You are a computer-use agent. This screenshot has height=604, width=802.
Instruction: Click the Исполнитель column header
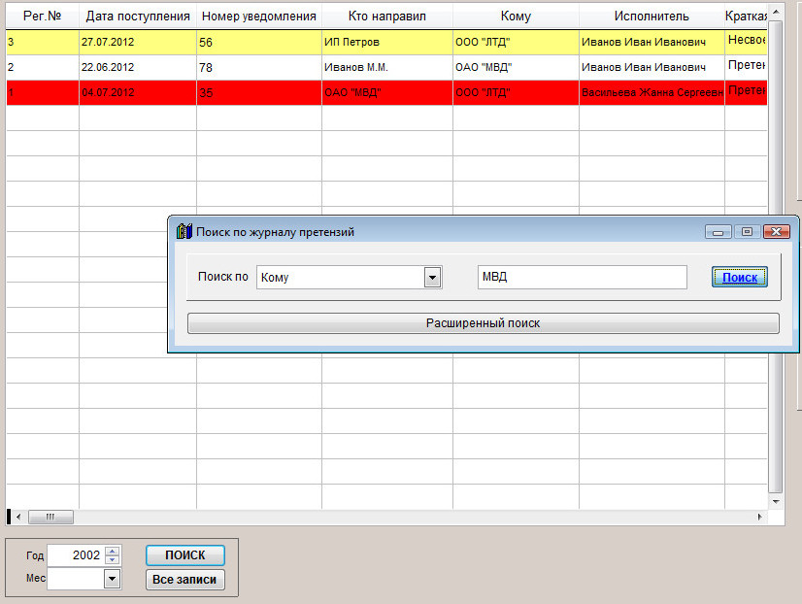coord(652,16)
